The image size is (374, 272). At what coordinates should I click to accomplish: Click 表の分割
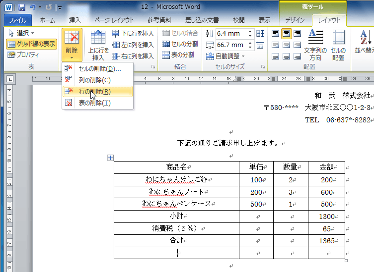point(178,55)
